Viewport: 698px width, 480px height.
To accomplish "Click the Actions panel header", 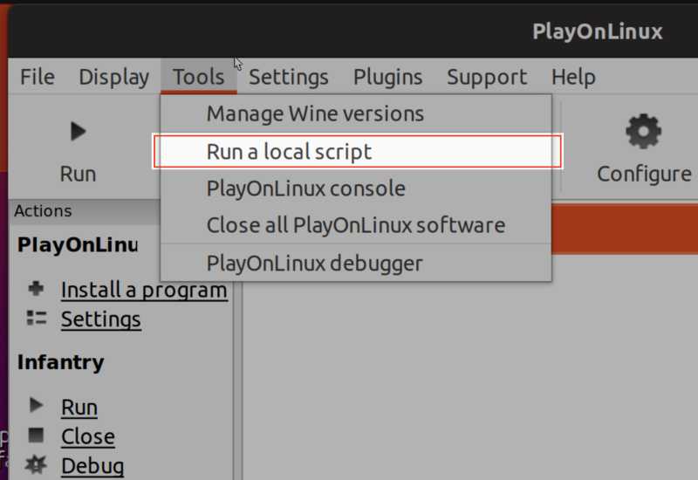I will pos(85,211).
